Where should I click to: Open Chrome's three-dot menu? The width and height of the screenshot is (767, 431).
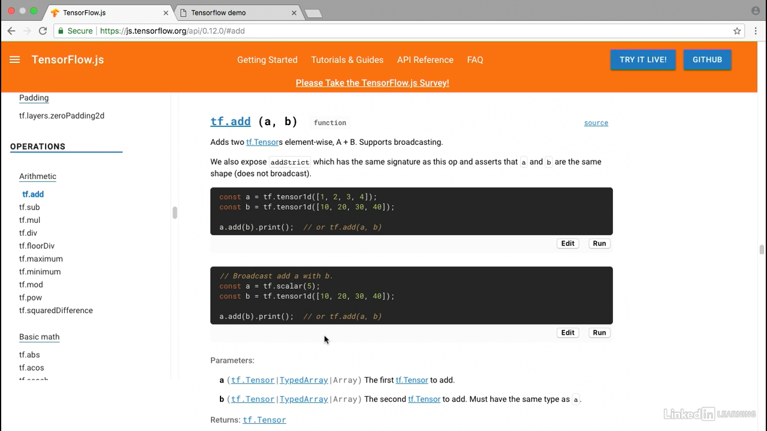coord(756,31)
